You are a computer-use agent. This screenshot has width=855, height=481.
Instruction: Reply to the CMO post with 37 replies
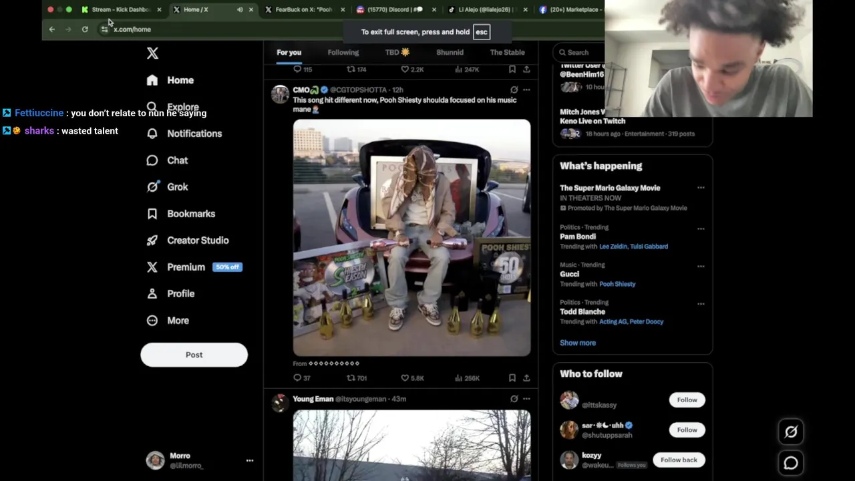tap(302, 378)
